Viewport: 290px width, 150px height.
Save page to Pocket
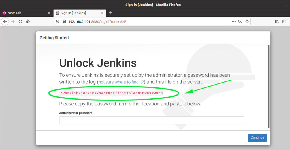tap(240, 21)
